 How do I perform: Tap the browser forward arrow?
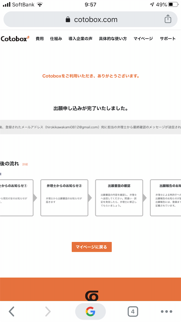coord(48,312)
